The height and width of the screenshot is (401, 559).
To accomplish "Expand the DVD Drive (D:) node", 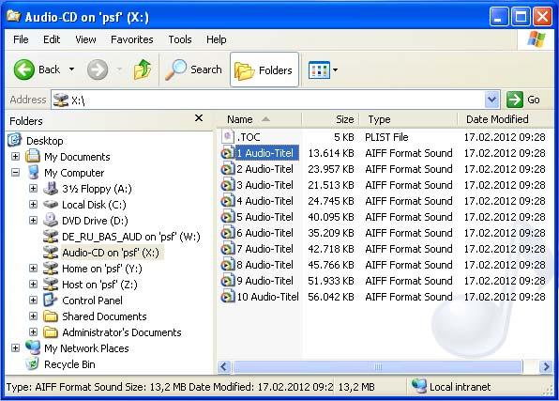I will (33, 221).
